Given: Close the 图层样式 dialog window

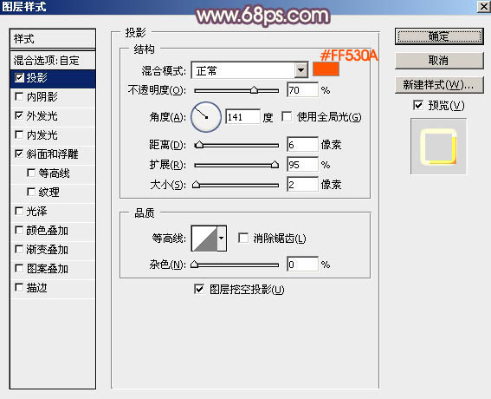Looking at the screenshot, I should point(484,6).
